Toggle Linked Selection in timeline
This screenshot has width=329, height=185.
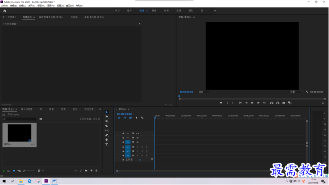(131, 118)
